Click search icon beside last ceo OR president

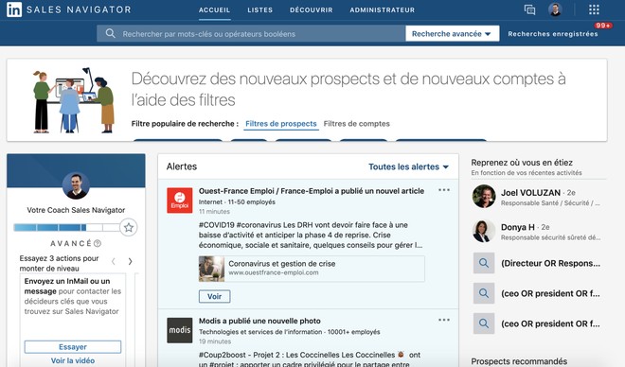pos(484,323)
